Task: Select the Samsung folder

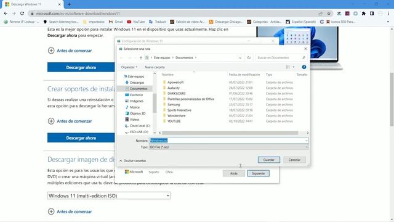Action: [x=174, y=104]
